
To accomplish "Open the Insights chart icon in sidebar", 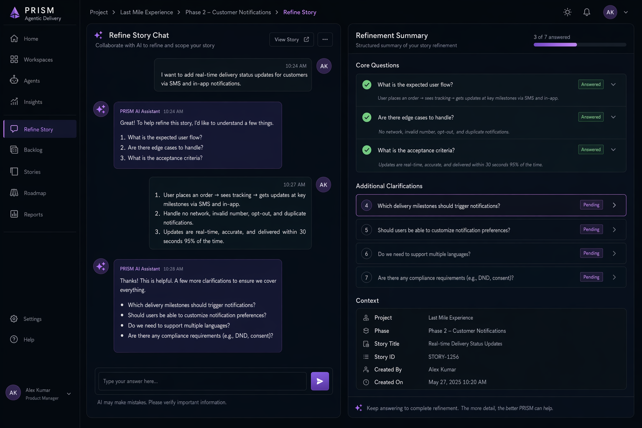I will (x=14, y=102).
